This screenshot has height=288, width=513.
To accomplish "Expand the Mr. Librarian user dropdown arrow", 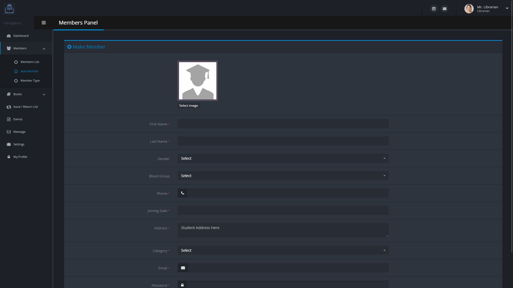I will click(x=507, y=8).
